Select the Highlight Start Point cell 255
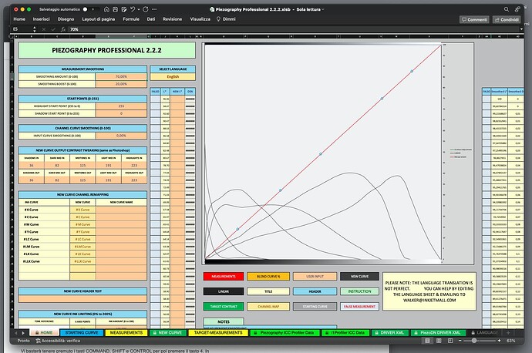532x353 pixels. (121, 106)
